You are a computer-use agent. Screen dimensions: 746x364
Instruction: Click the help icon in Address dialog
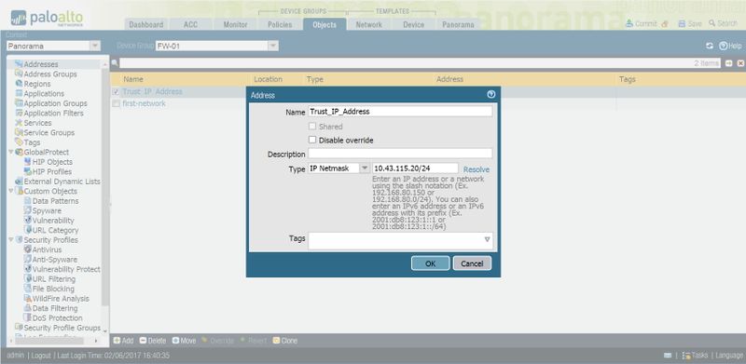coord(491,95)
